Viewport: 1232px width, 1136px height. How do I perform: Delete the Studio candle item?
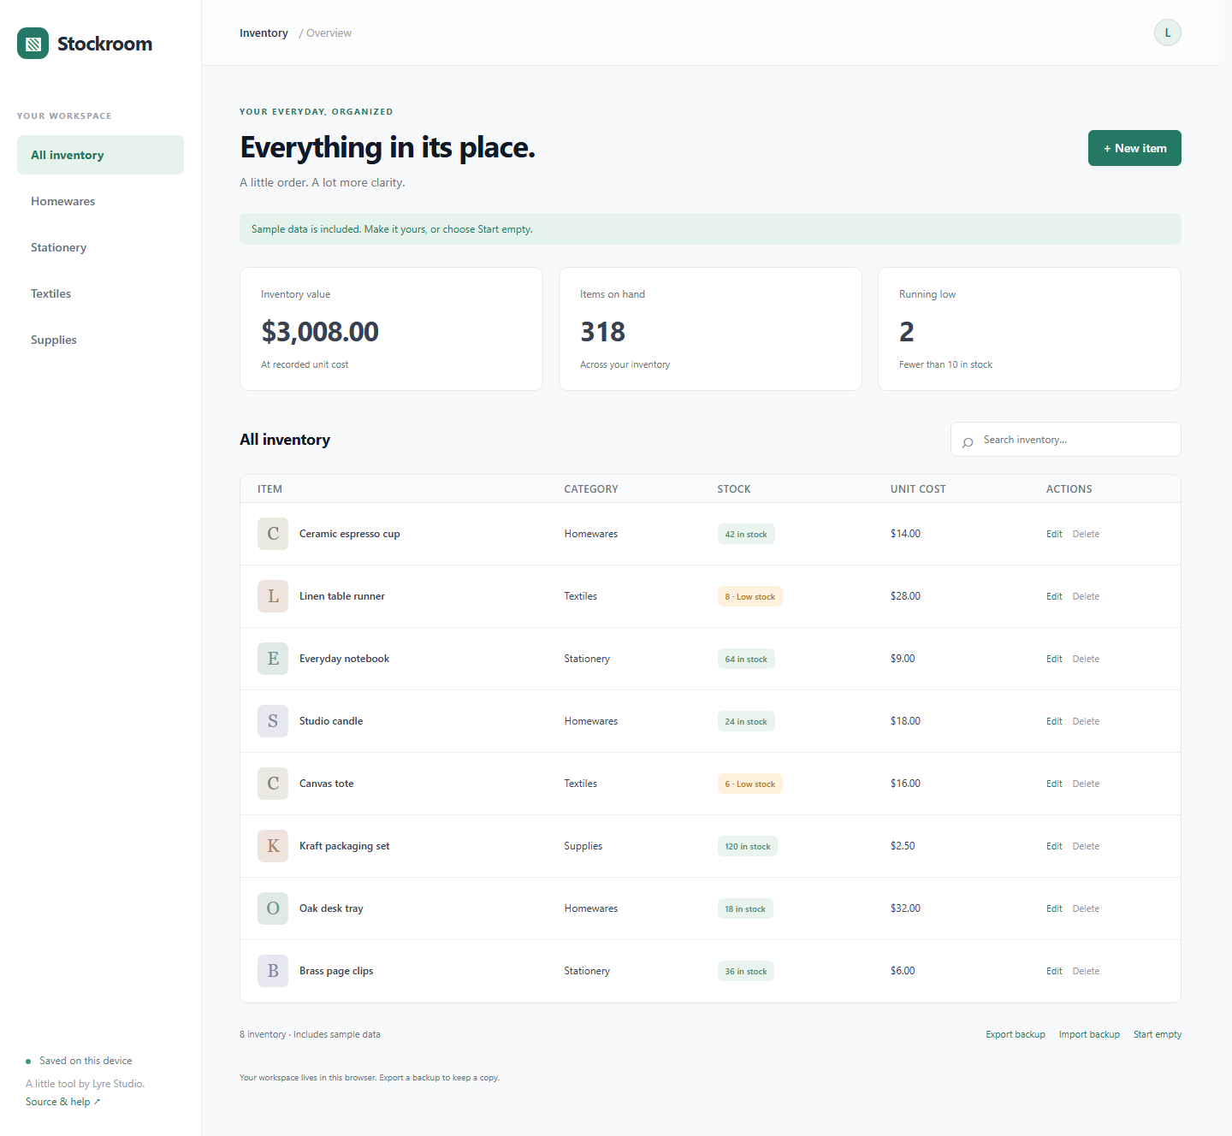[x=1086, y=721]
